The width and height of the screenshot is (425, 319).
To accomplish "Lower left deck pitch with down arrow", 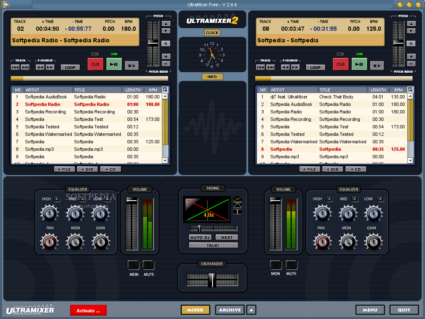I will [166, 31].
